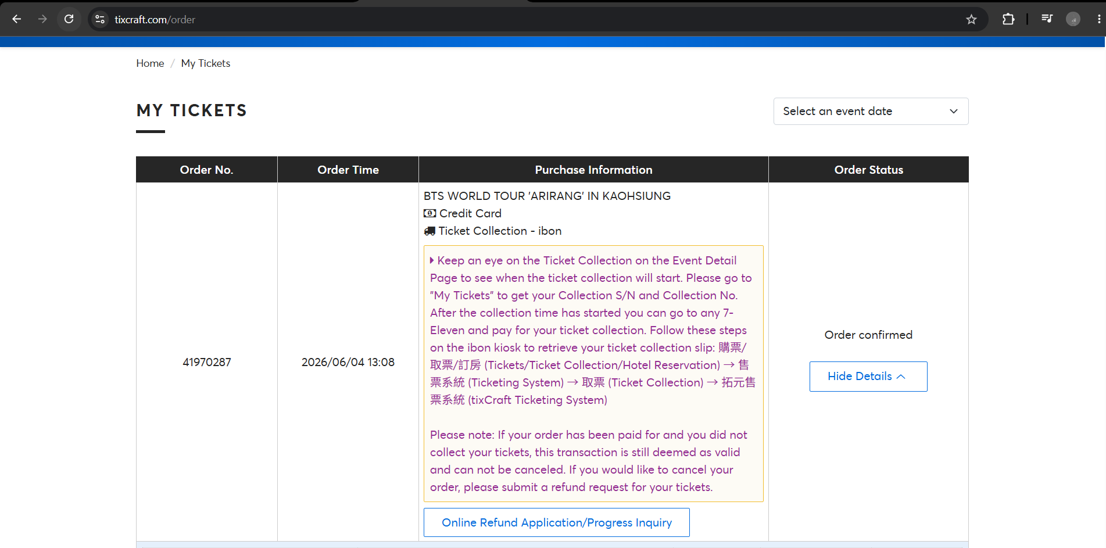1106x548 pixels.
Task: Open the Select an event date dropdown
Action: point(871,111)
